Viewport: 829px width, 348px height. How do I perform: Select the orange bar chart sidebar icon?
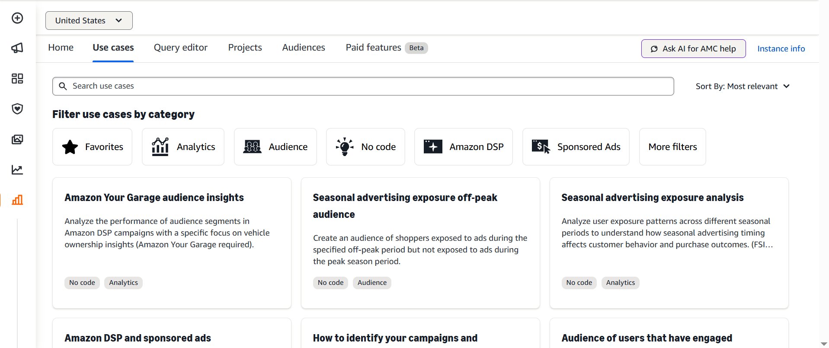17,200
